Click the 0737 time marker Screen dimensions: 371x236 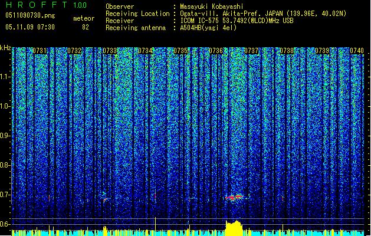click(x=251, y=51)
